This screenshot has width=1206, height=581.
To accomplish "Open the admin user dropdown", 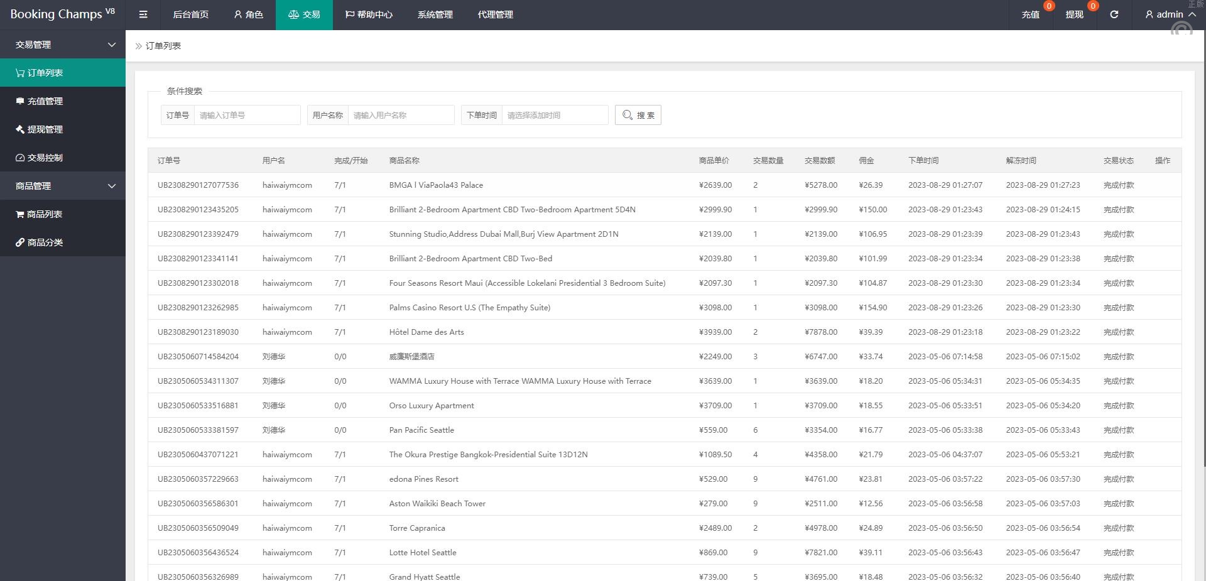I will click(x=1170, y=14).
